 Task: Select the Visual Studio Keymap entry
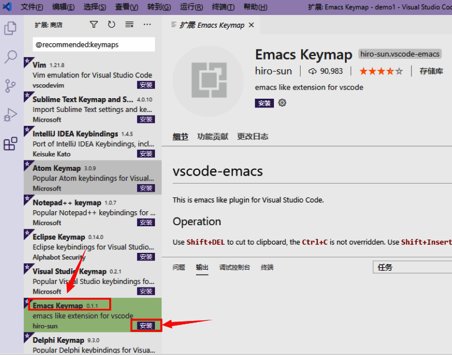click(92, 281)
